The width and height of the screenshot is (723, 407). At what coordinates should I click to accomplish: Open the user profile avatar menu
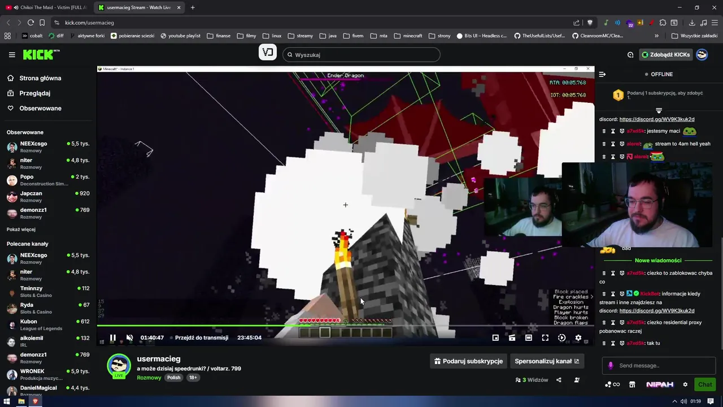tap(702, 55)
